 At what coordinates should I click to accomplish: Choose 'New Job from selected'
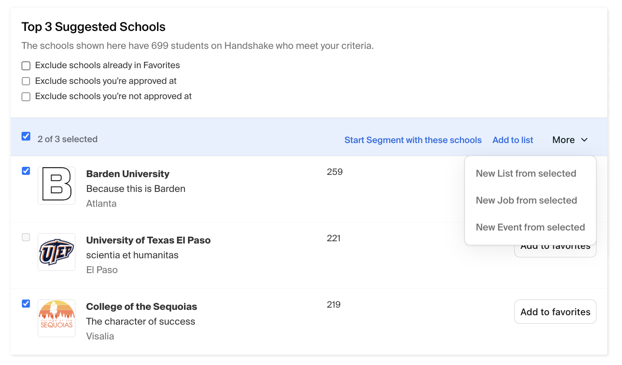[526, 200]
